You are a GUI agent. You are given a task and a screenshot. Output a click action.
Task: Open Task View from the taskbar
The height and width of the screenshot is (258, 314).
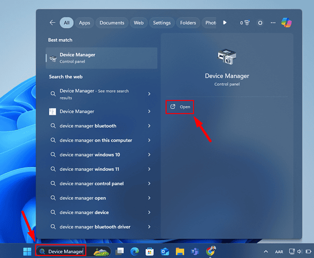pos(119,251)
